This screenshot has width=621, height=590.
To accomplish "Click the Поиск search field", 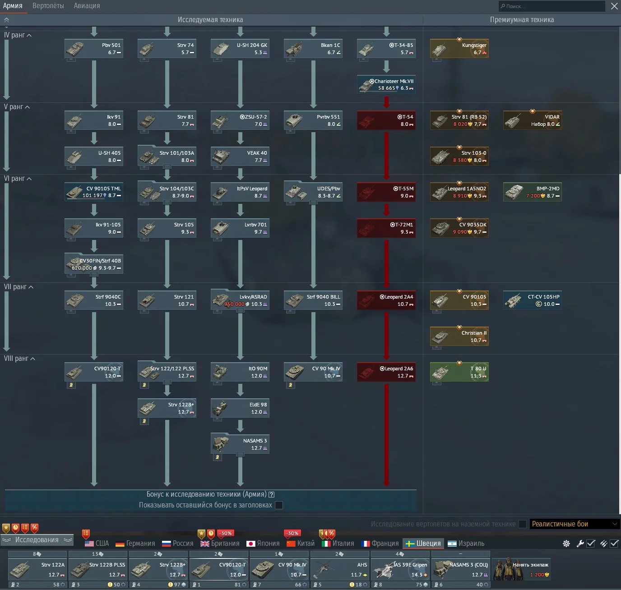I will point(552,6).
